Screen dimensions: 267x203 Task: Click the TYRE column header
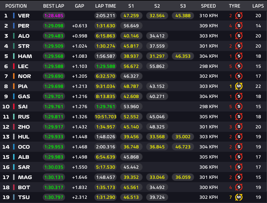234,6
